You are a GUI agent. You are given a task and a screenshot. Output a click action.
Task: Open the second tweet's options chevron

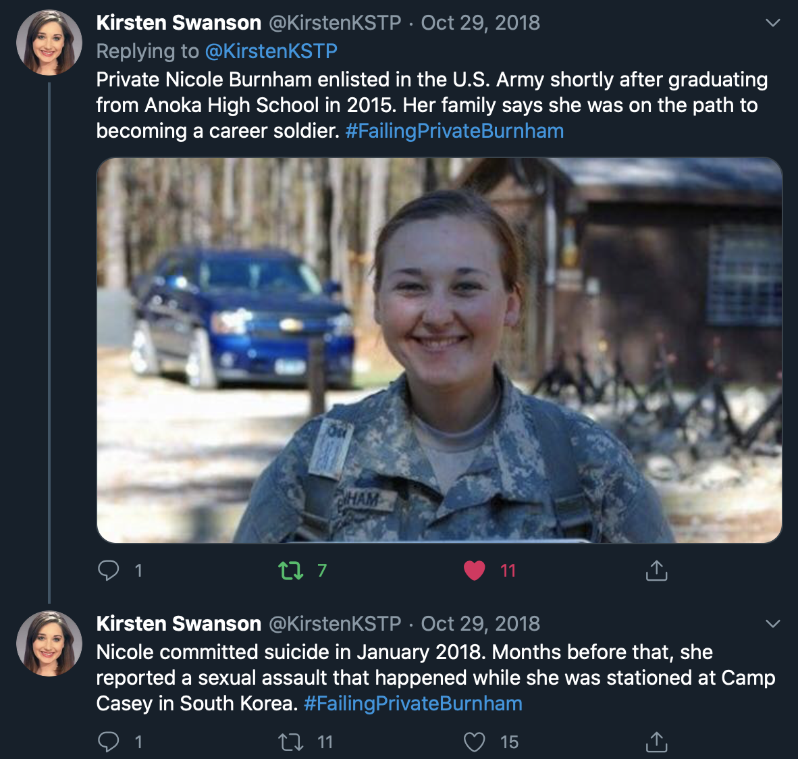pyautogui.click(x=772, y=623)
